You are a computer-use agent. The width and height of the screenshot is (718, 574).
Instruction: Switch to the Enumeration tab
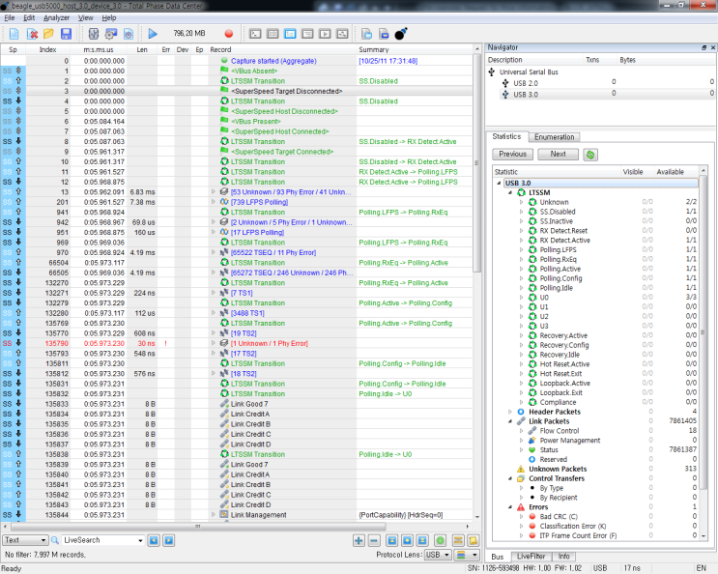pyautogui.click(x=554, y=137)
